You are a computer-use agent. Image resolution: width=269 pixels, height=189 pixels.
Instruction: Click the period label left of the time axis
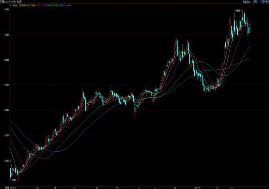pyautogui.click(x=7, y=188)
